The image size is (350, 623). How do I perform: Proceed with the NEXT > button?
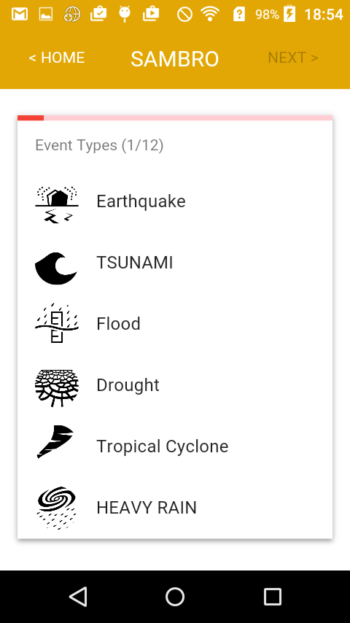click(x=293, y=58)
